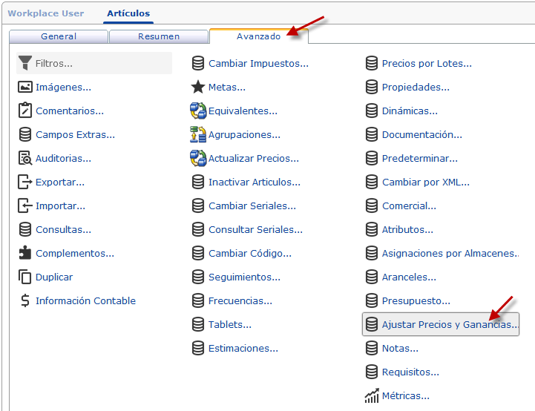Open Atributos
Image resolution: width=535 pixels, height=411 pixels.
click(407, 229)
